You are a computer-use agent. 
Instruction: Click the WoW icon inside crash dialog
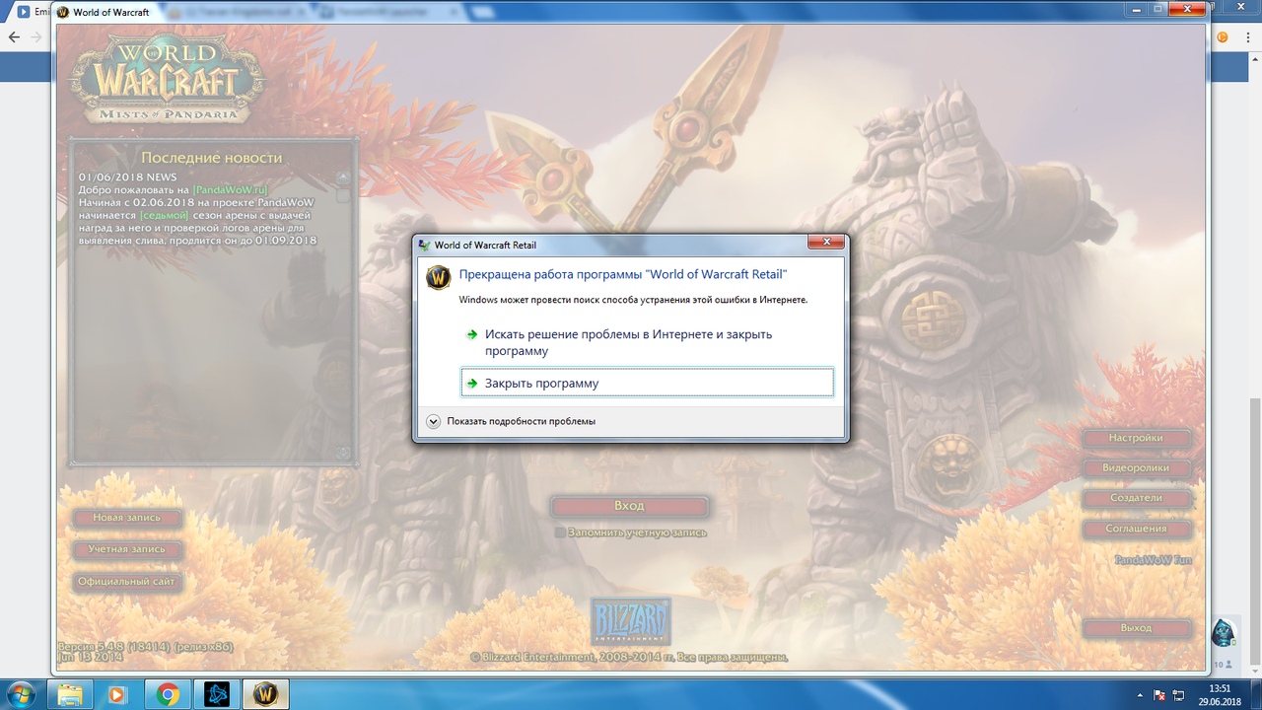(439, 277)
